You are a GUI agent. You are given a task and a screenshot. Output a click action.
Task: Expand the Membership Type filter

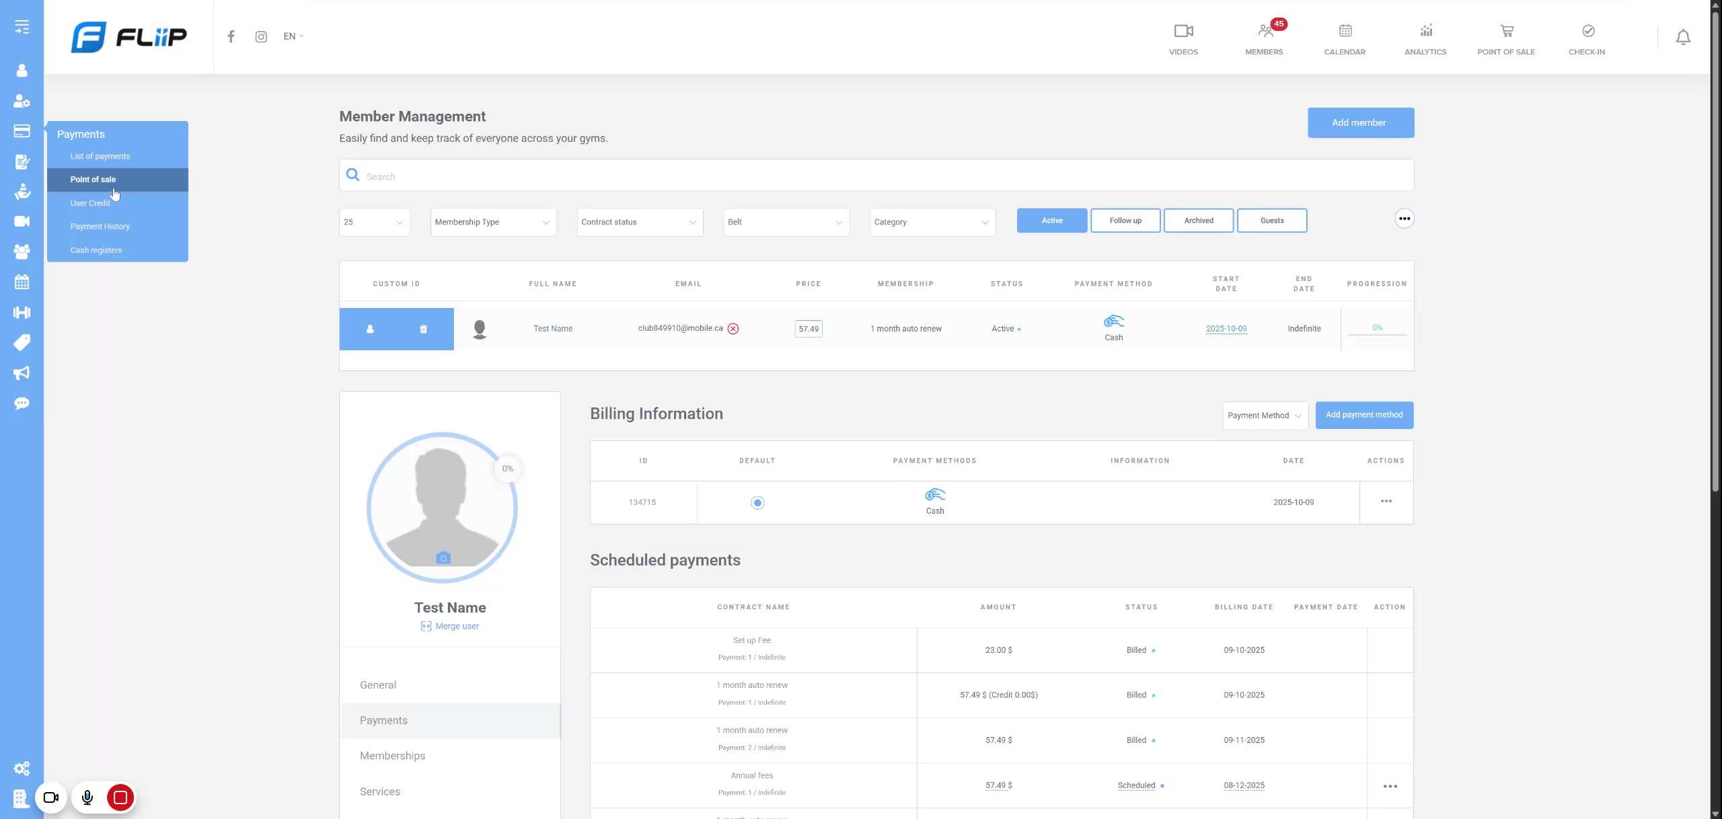[493, 222]
